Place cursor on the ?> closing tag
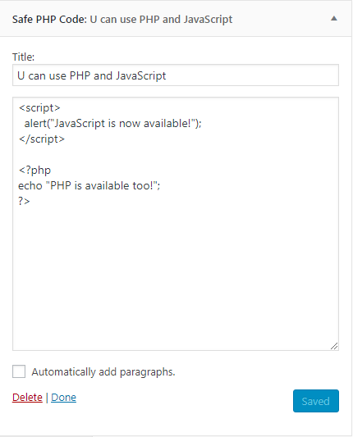 pyautogui.click(x=24, y=201)
